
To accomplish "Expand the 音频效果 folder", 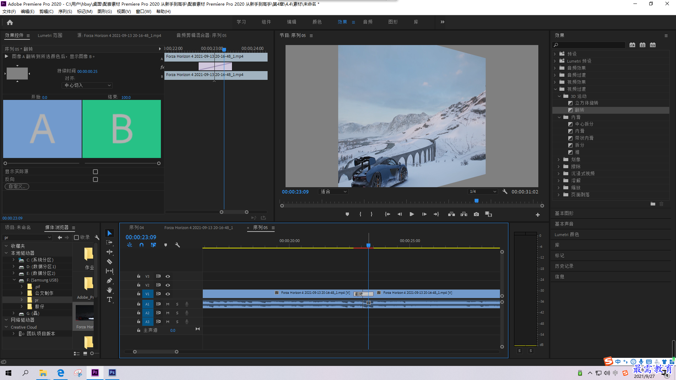I will tap(555, 68).
